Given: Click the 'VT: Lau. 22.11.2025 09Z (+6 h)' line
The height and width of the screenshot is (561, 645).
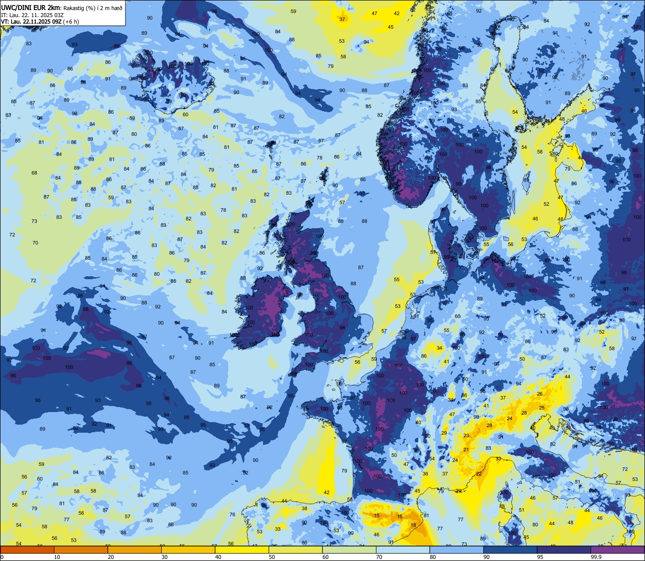Looking at the screenshot, I should pos(40,21).
